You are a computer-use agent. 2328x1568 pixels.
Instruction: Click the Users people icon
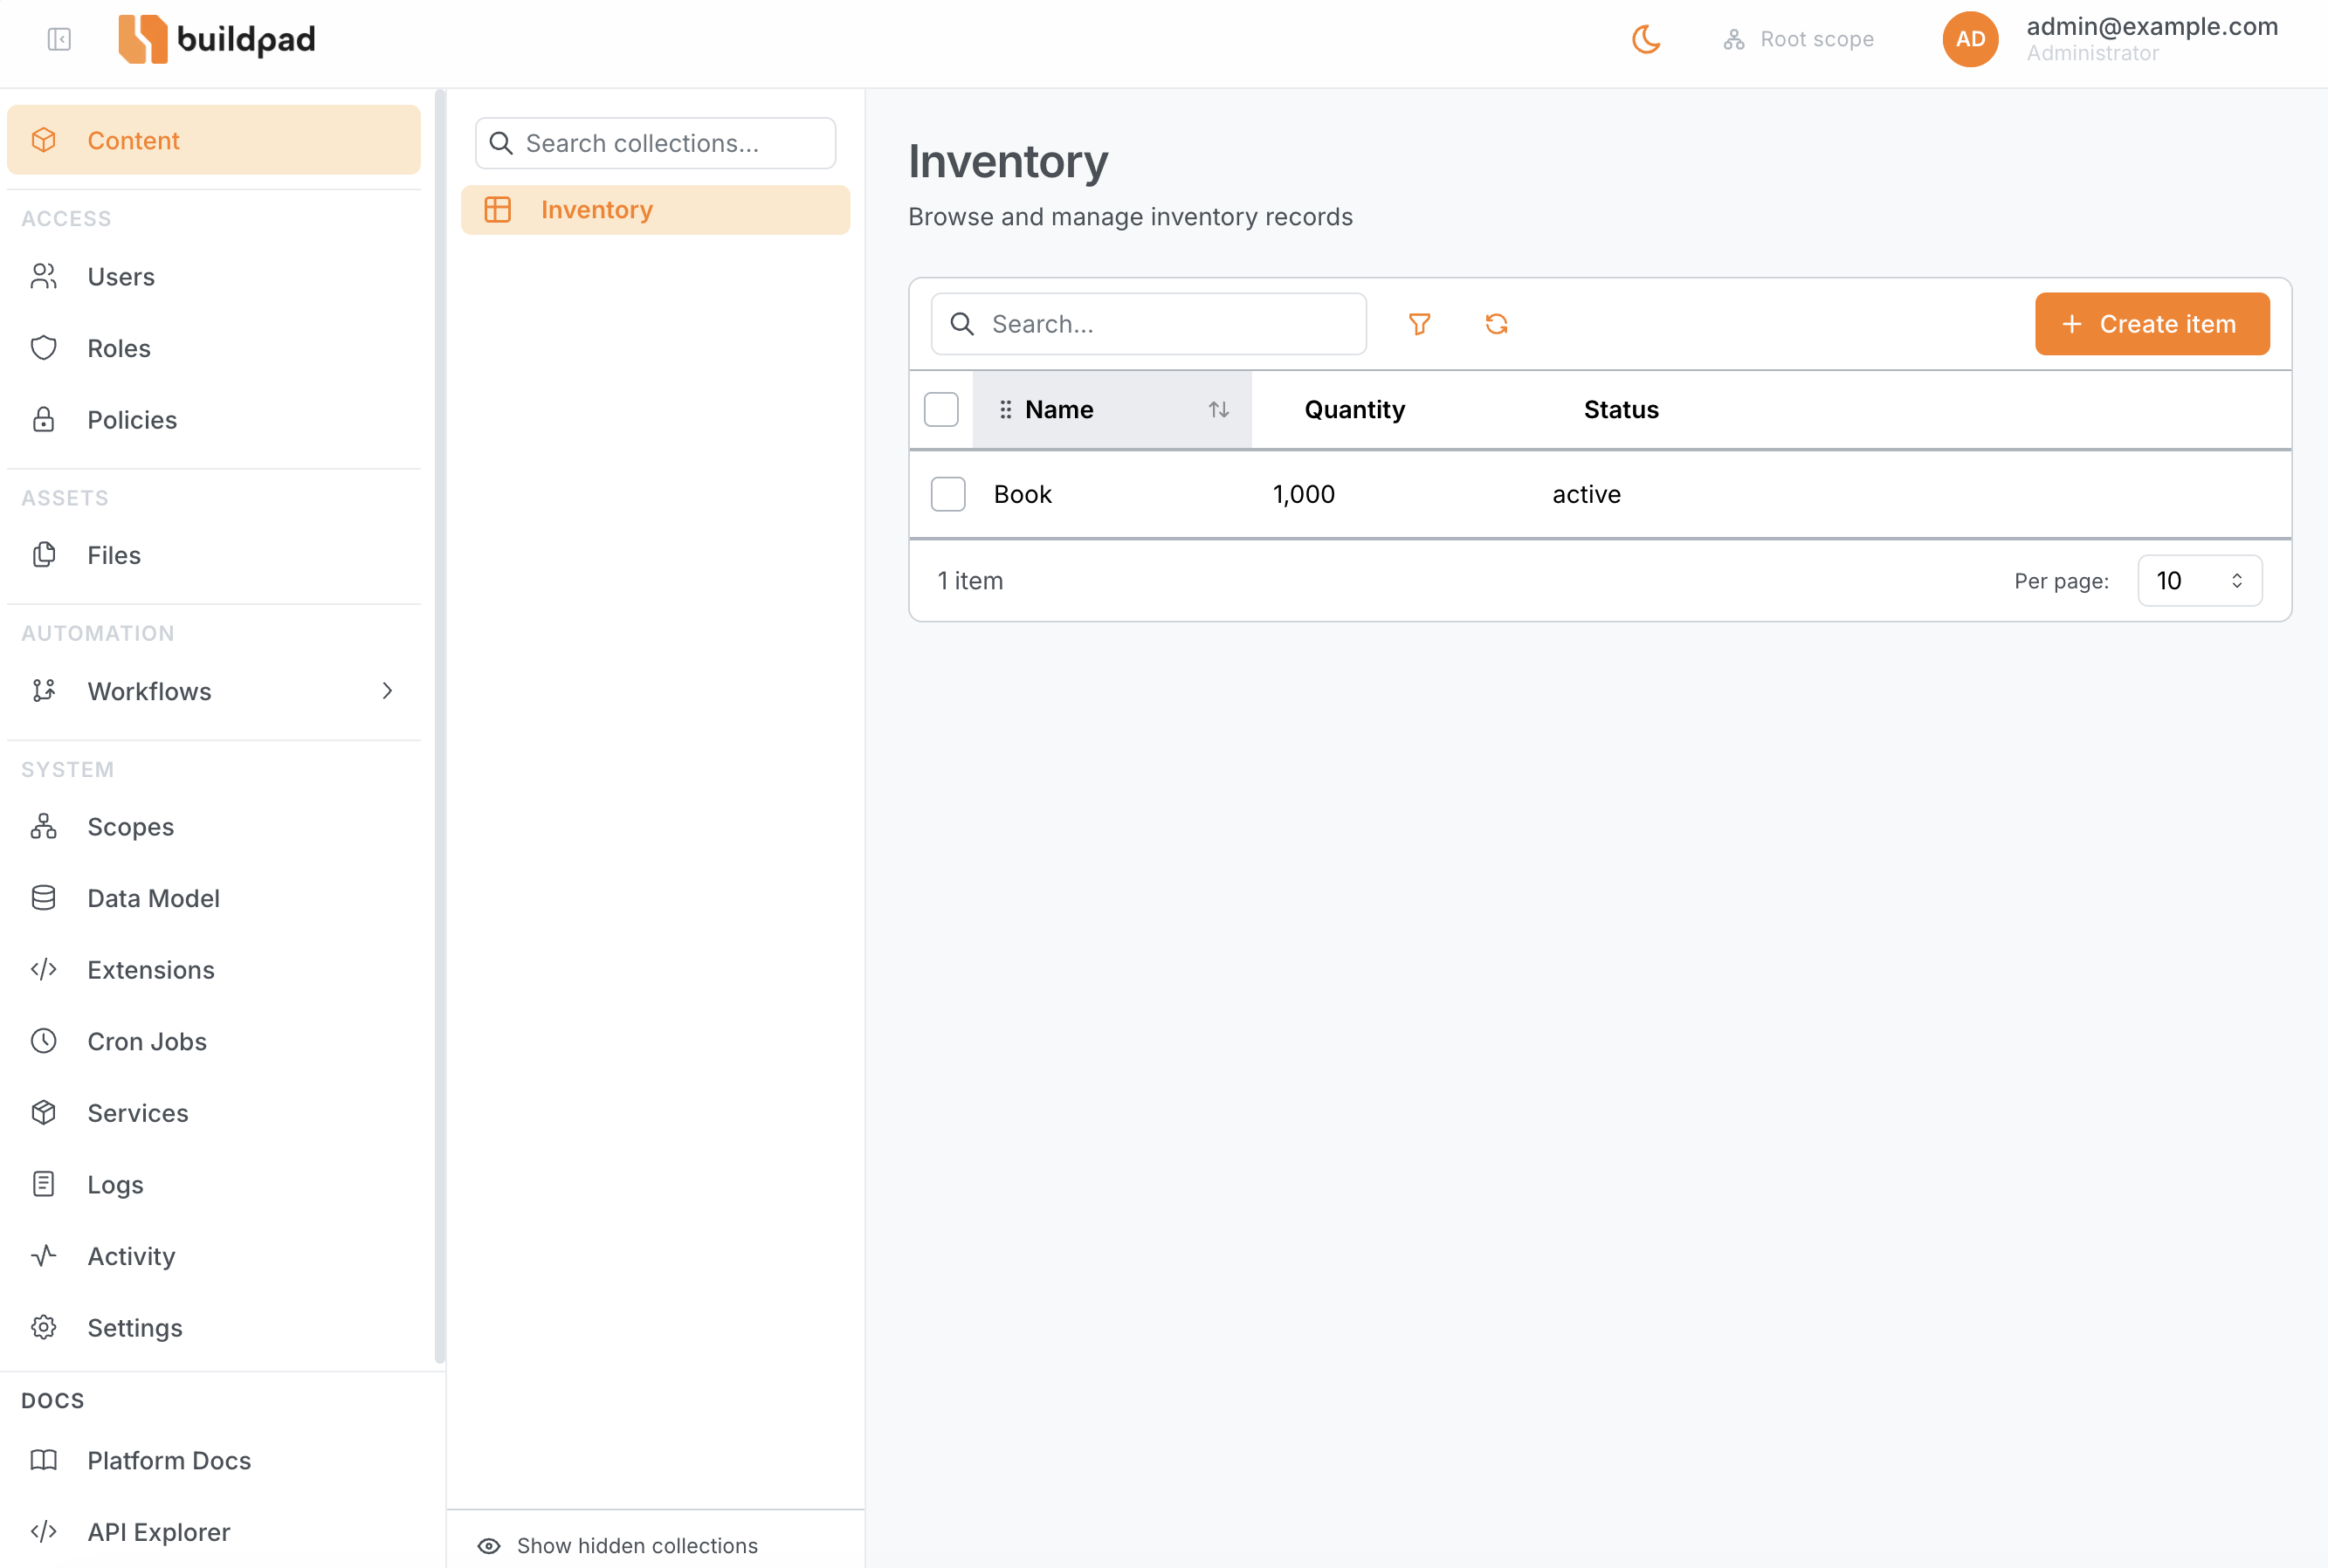(x=43, y=277)
